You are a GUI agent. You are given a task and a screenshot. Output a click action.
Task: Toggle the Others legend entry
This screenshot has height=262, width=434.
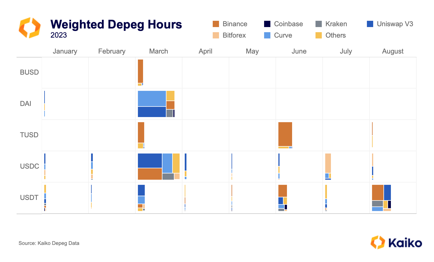tap(335, 35)
